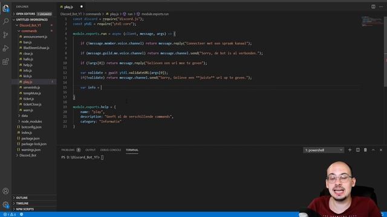The image size is (387, 217).
Task: Click Discord_Bot_YT breadcrumb segment
Action: (x=71, y=14)
